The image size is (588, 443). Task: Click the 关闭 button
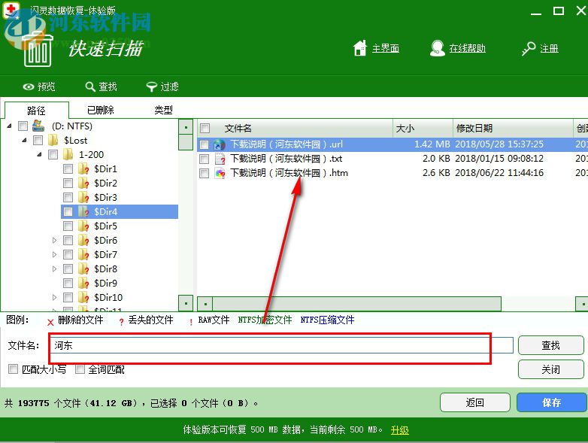coord(551,369)
